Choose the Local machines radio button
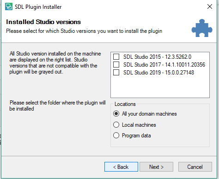The width and height of the screenshot is (219, 179). pyautogui.click(x=116, y=125)
